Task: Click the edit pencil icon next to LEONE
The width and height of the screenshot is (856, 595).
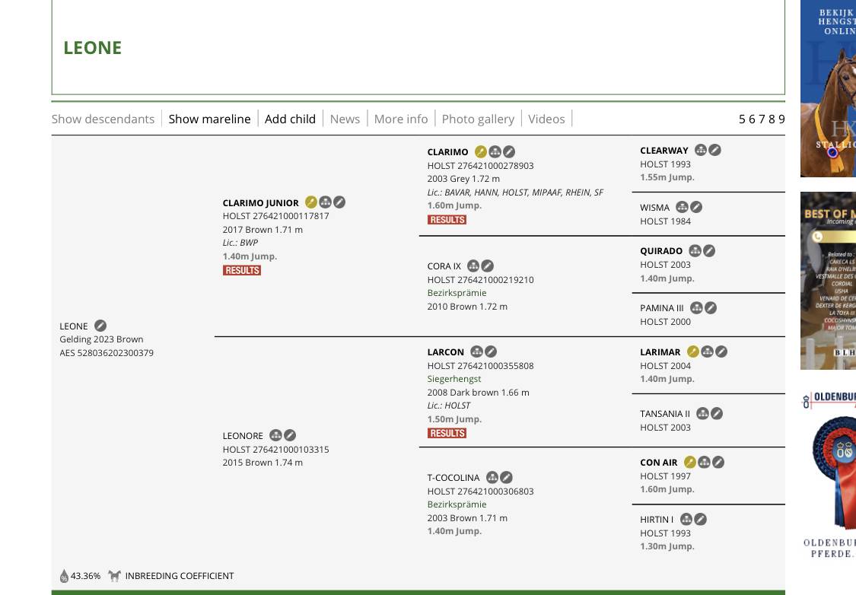Action: (x=100, y=326)
